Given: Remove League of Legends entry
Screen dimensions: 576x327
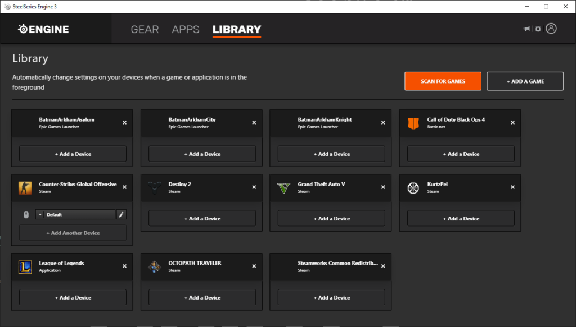Looking at the screenshot, I should [x=124, y=266].
